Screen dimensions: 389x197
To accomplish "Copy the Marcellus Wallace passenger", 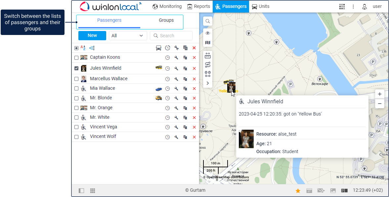I will pos(185,79).
